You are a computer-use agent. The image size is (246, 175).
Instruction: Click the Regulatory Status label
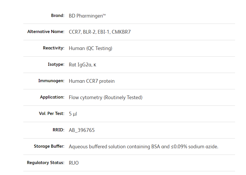coord(46,163)
